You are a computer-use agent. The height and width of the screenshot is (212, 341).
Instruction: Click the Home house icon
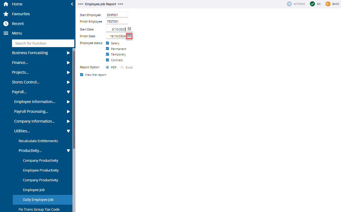click(6, 4)
